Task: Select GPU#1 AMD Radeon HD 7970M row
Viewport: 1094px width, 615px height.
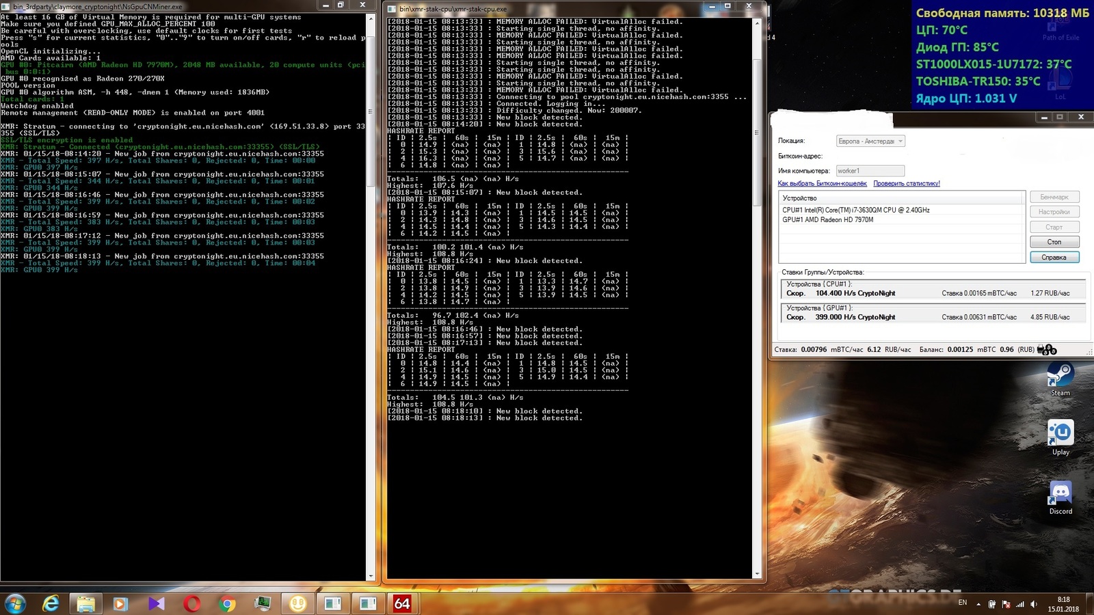Action: pos(901,220)
